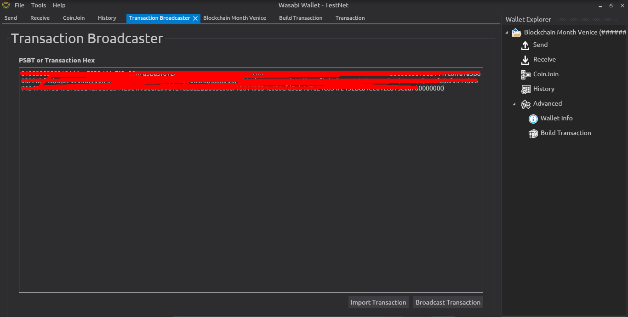Switch to the Blockchain Month Venice tab

pos(234,18)
